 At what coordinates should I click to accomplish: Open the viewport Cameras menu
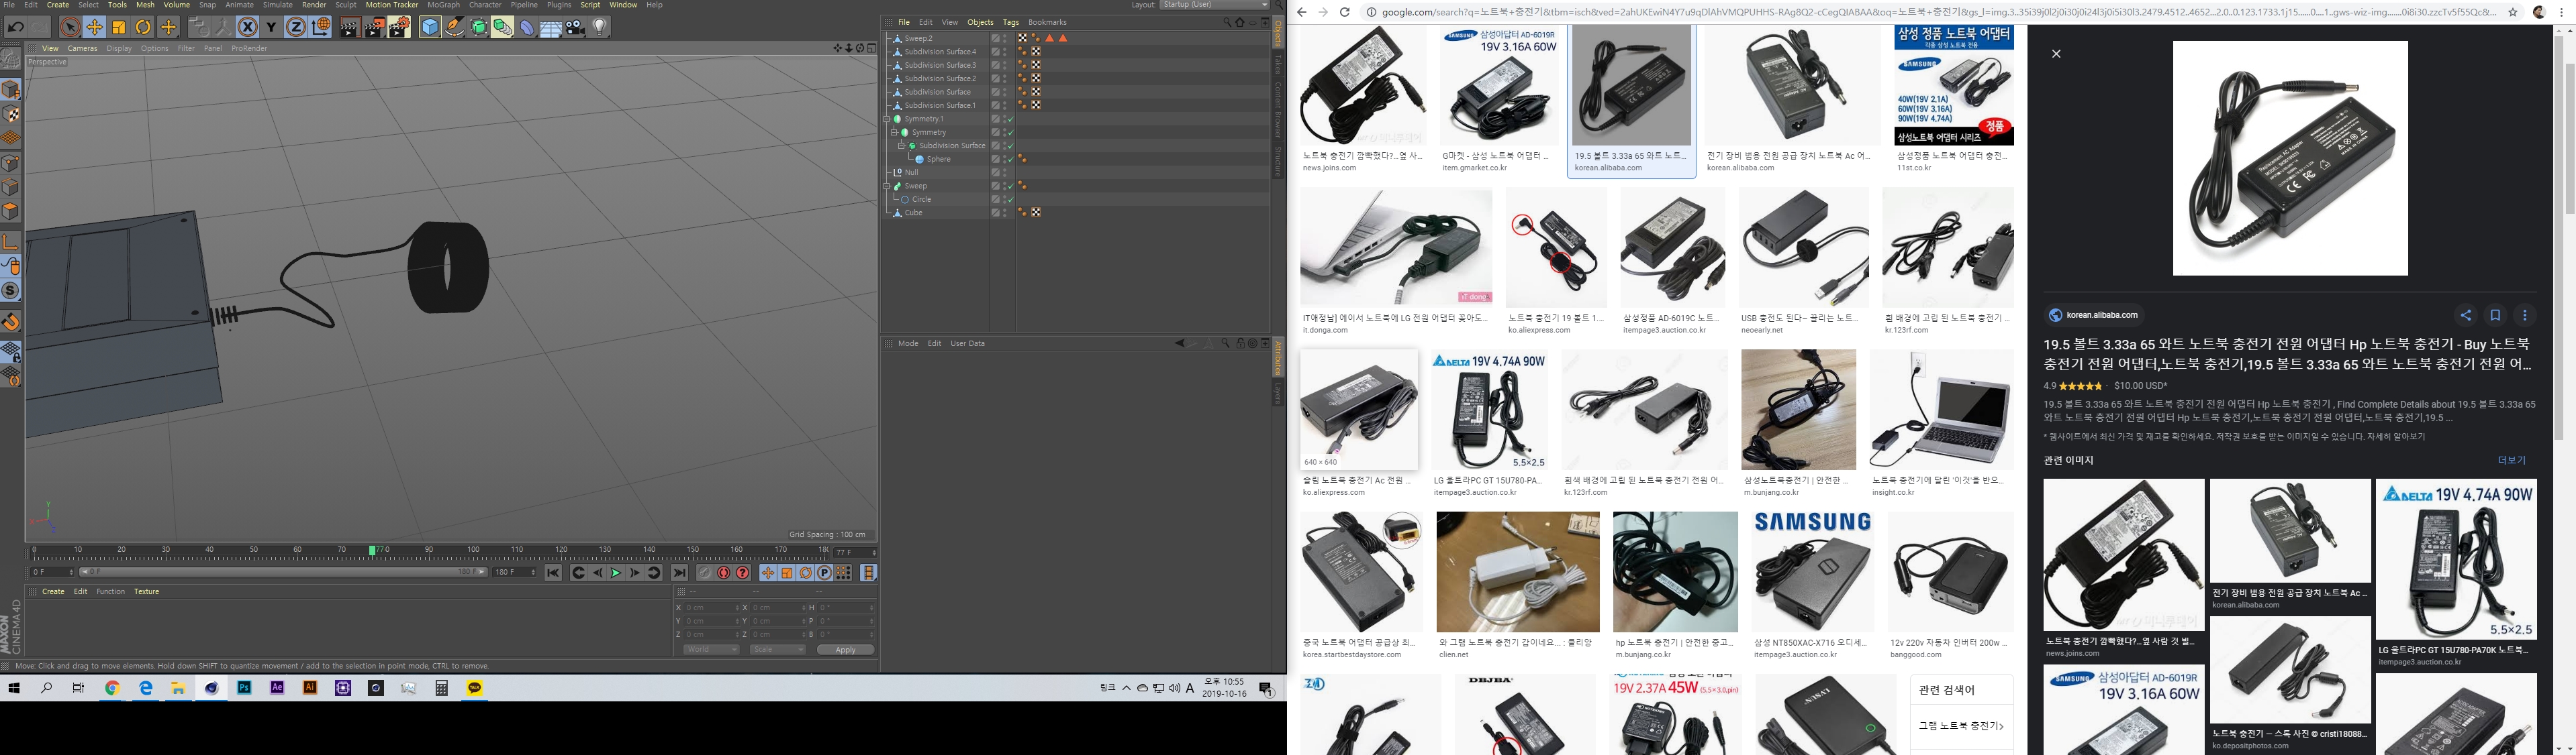coord(82,48)
